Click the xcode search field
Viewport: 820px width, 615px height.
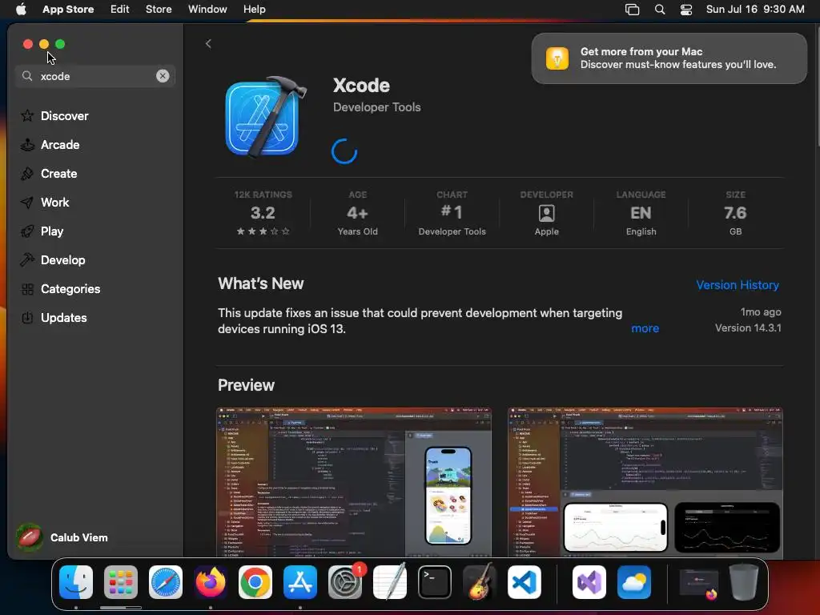point(95,76)
